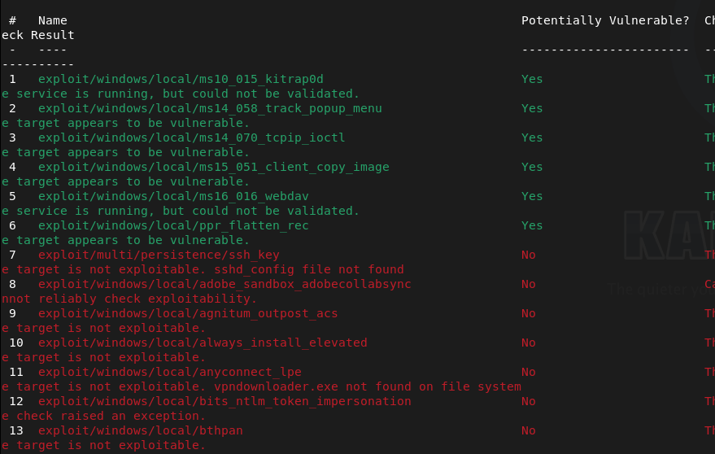Click the Yes value for kitrap0d row
This screenshot has width=715, height=454.
[x=532, y=79]
